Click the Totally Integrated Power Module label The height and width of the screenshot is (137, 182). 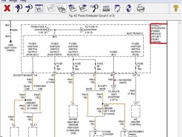158,34
